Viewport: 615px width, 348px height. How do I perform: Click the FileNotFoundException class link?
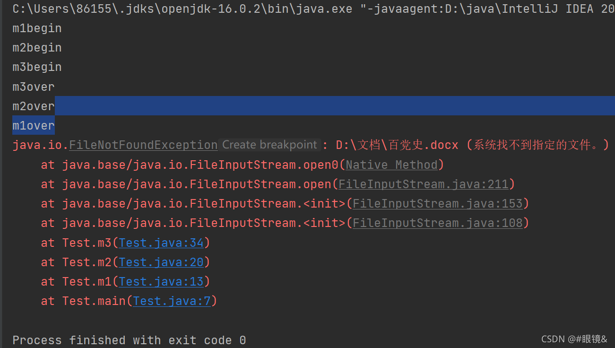(x=143, y=145)
